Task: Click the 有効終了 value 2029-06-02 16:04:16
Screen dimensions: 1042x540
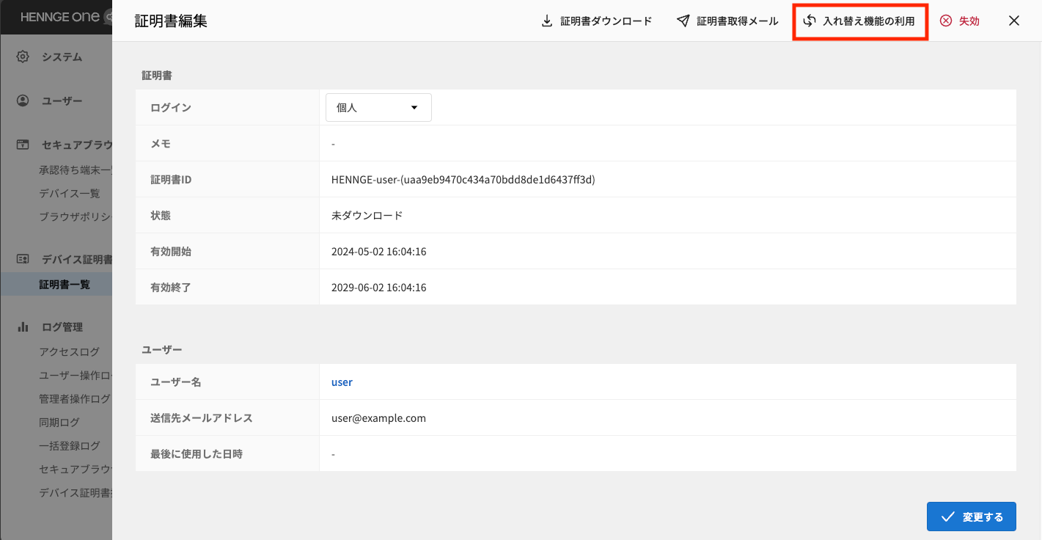Action: click(379, 288)
